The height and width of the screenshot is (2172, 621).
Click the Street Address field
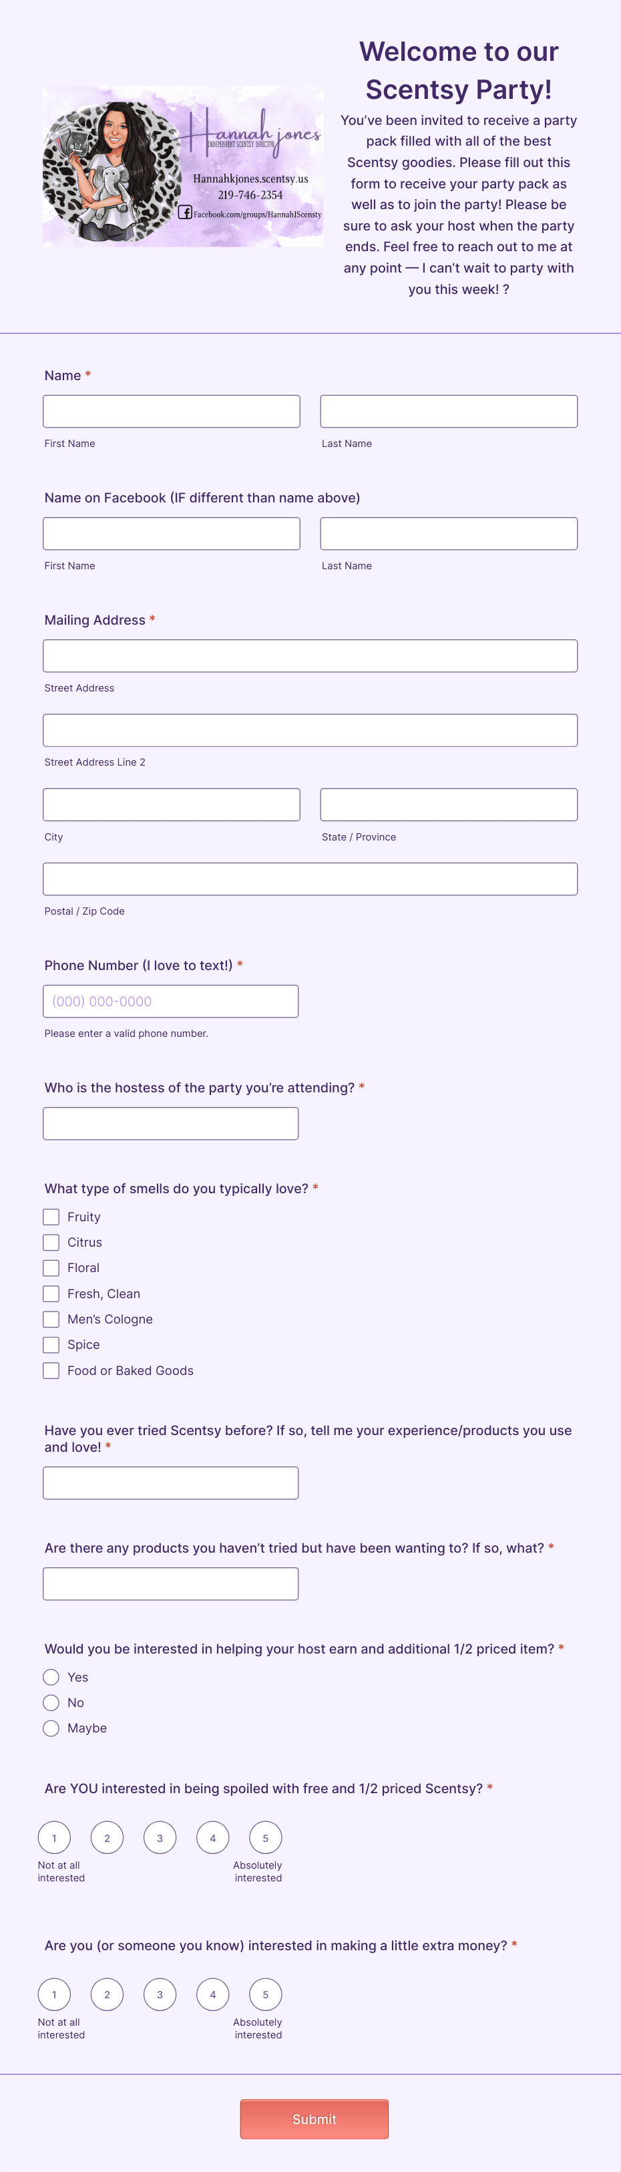coord(310,655)
